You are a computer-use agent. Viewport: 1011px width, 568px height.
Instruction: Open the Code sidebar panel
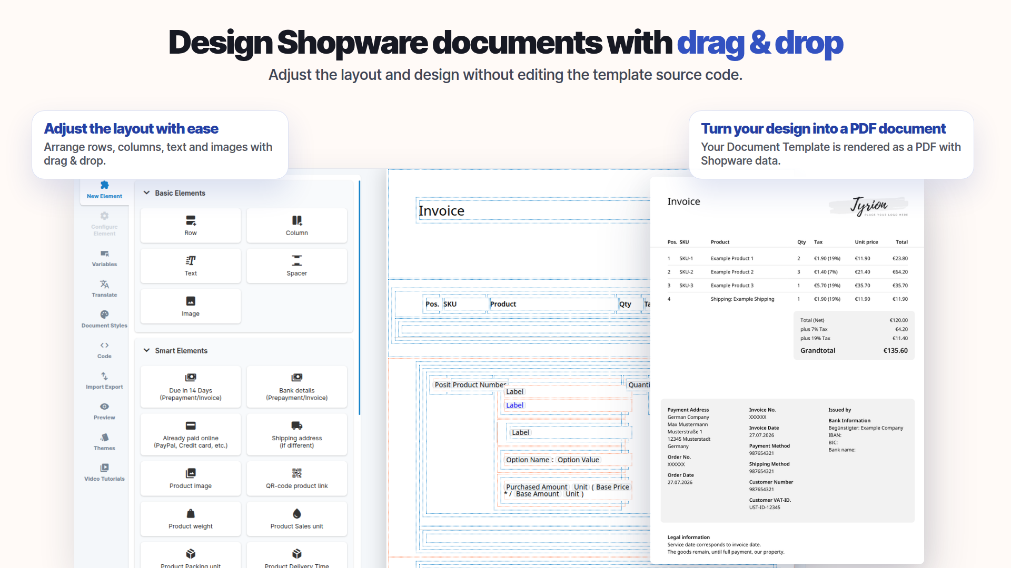[x=104, y=350]
